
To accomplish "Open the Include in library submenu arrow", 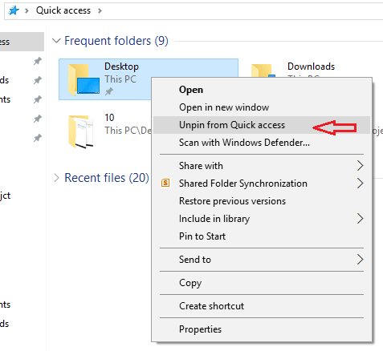I will point(361,219).
